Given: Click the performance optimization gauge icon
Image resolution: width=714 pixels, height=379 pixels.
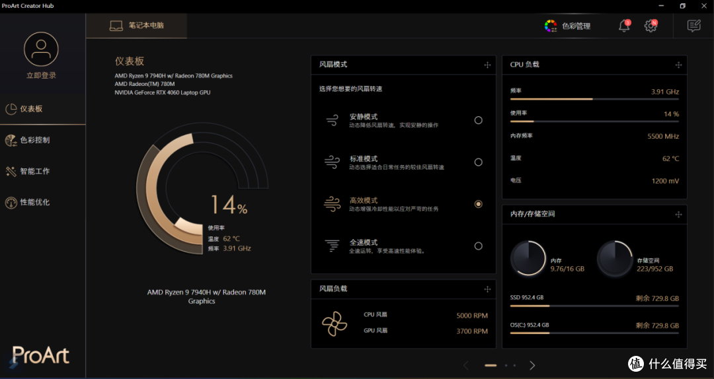Looking at the screenshot, I should point(11,203).
